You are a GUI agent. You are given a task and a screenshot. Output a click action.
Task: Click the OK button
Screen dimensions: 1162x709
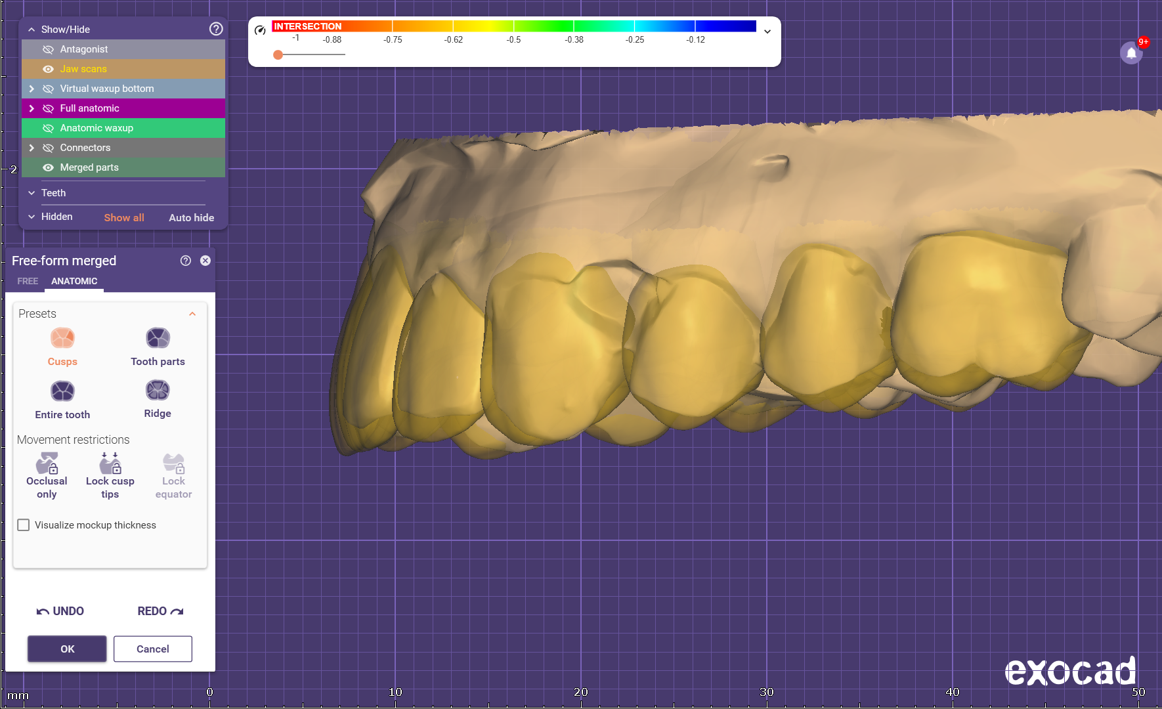pos(67,649)
